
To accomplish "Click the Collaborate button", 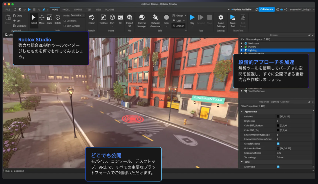I will 266,9.
